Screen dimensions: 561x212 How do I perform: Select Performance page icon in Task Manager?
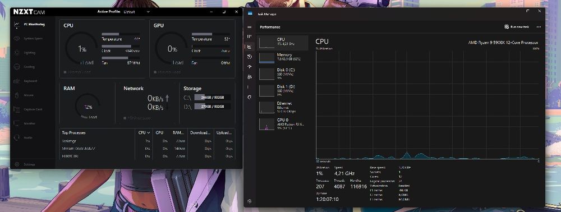(250, 47)
